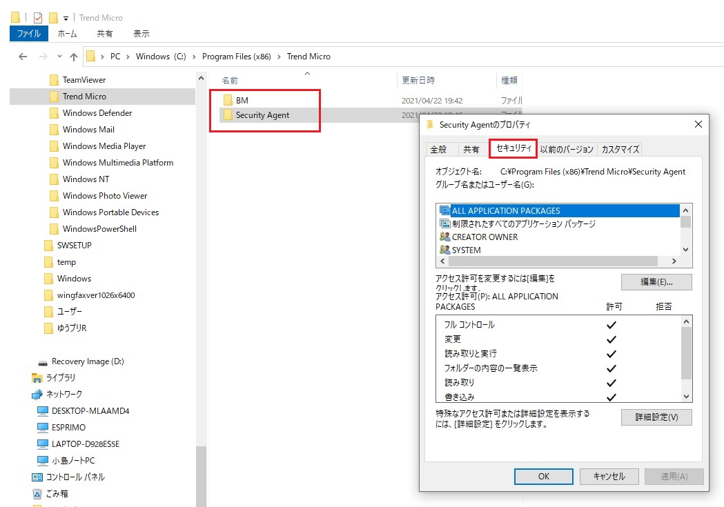Screen dimensions: 724x507
Task: Click the SWSETUP folder icon
Action: 48,246
